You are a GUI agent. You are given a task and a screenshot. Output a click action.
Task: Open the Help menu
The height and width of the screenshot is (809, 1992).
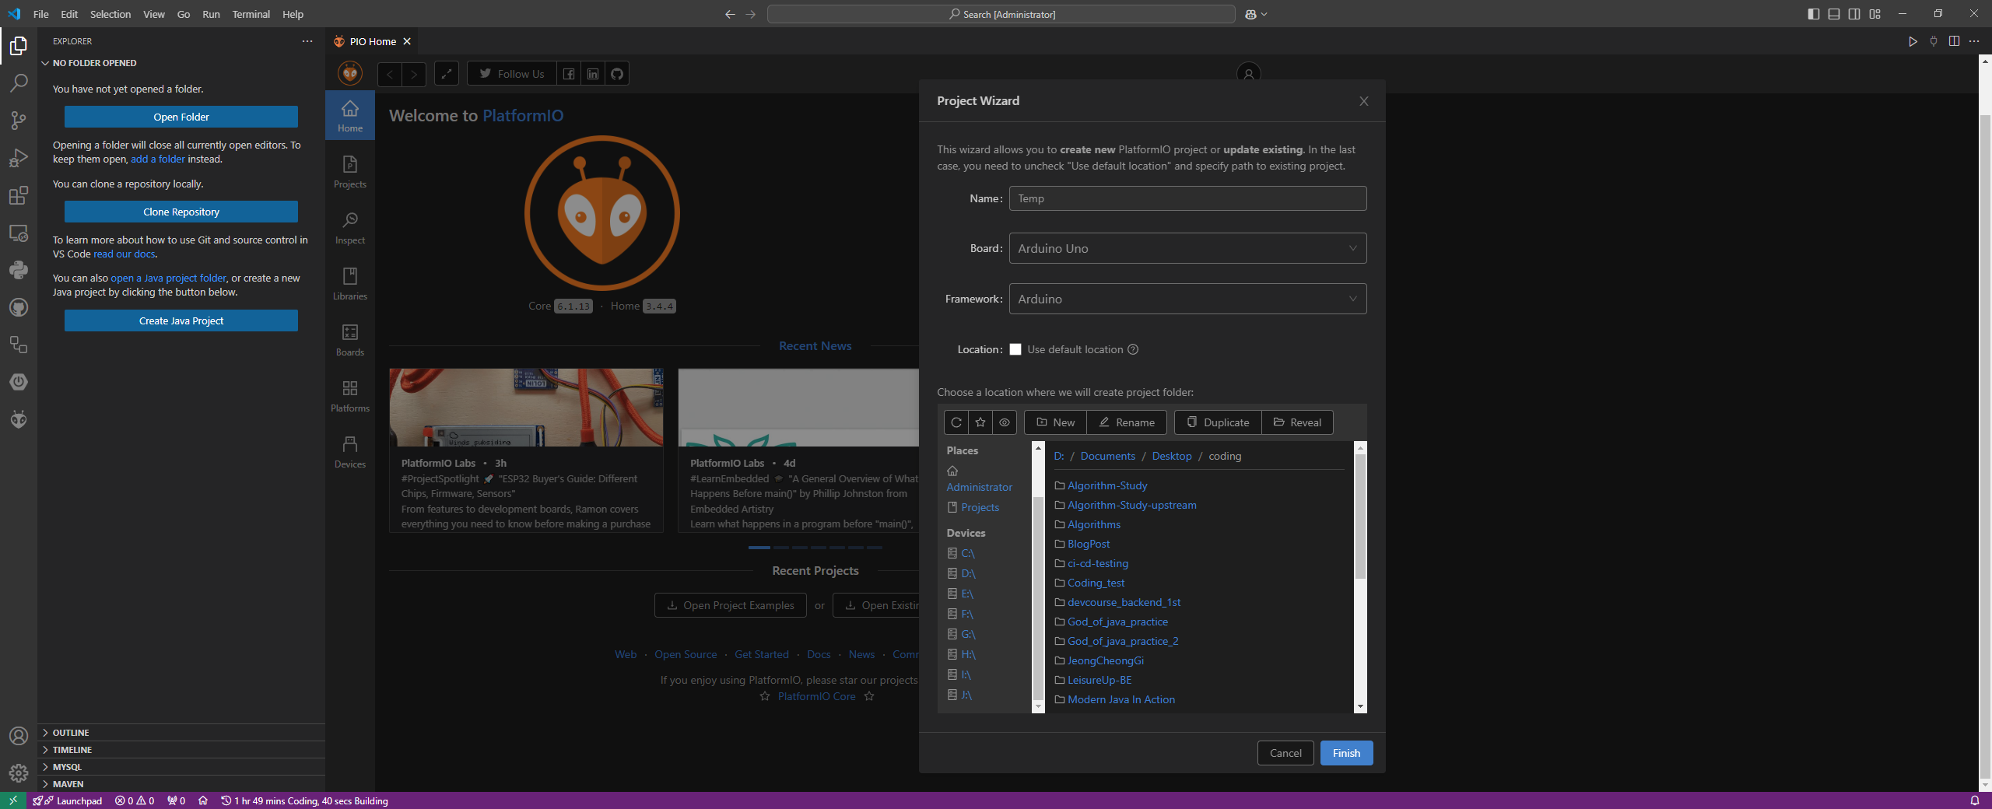[x=293, y=14]
